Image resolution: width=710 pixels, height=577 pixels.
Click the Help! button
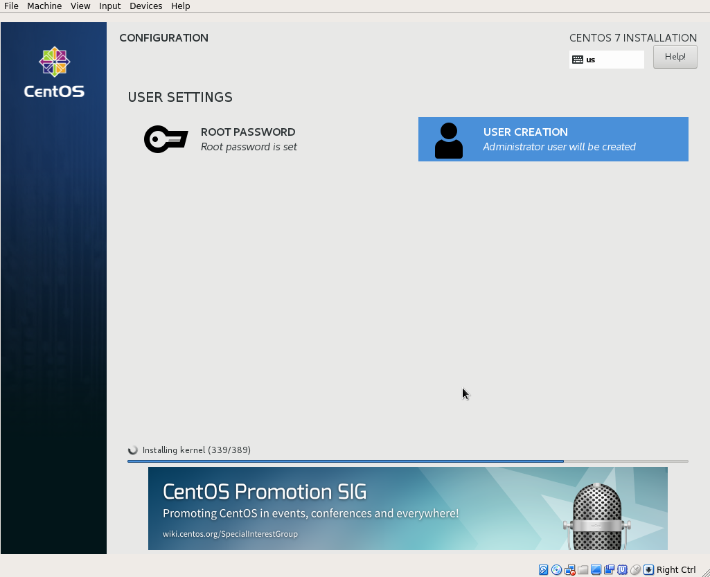[675, 56]
